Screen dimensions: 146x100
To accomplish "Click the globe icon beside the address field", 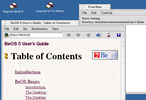I will point(6,35).
